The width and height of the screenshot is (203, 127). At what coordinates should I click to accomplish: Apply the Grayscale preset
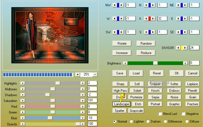pyautogui.click(x=136, y=111)
